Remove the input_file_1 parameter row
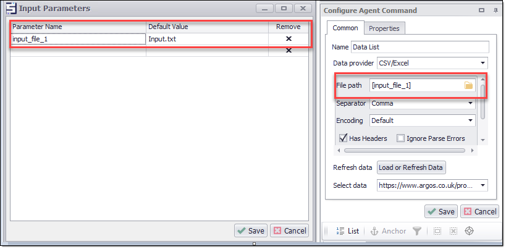 coord(288,38)
